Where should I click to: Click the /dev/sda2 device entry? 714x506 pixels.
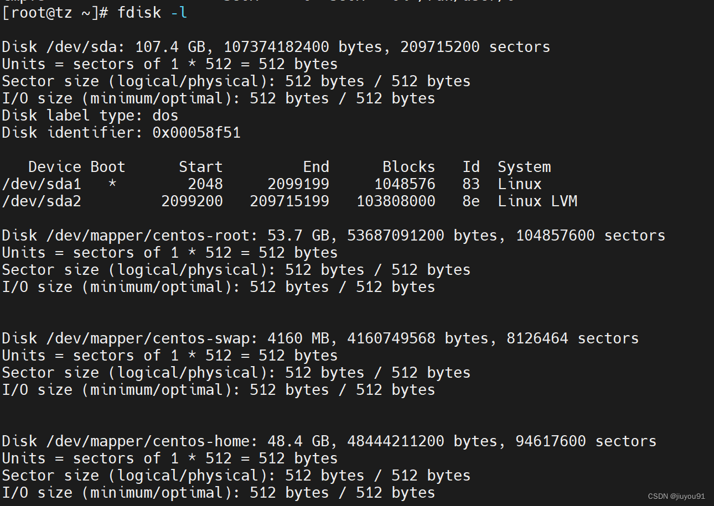tap(42, 201)
